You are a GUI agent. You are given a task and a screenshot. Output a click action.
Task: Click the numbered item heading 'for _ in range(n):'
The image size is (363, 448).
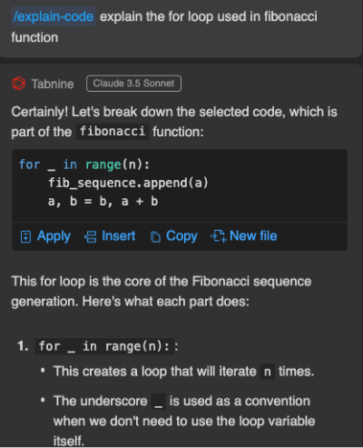pos(104,346)
